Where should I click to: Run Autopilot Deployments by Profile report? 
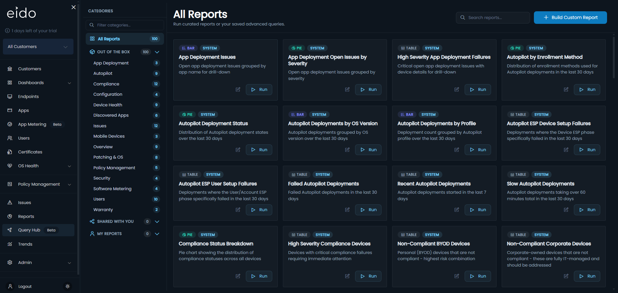pyautogui.click(x=478, y=150)
